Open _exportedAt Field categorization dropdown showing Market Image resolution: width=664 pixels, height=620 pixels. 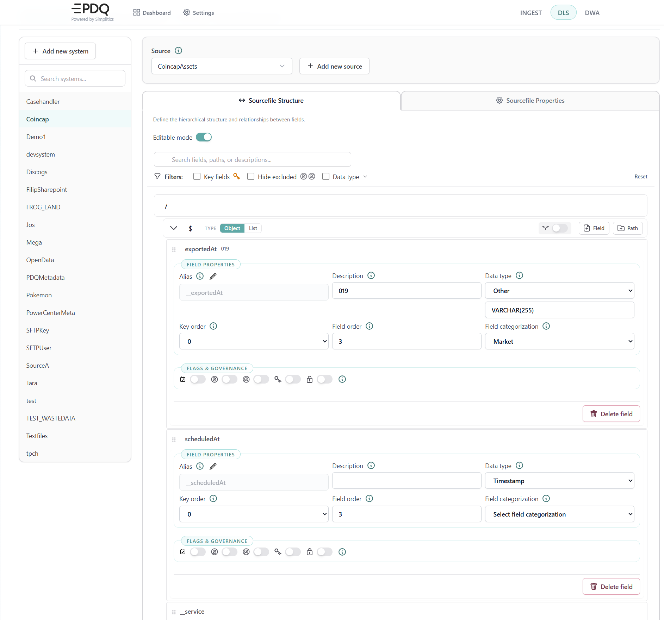coord(559,341)
